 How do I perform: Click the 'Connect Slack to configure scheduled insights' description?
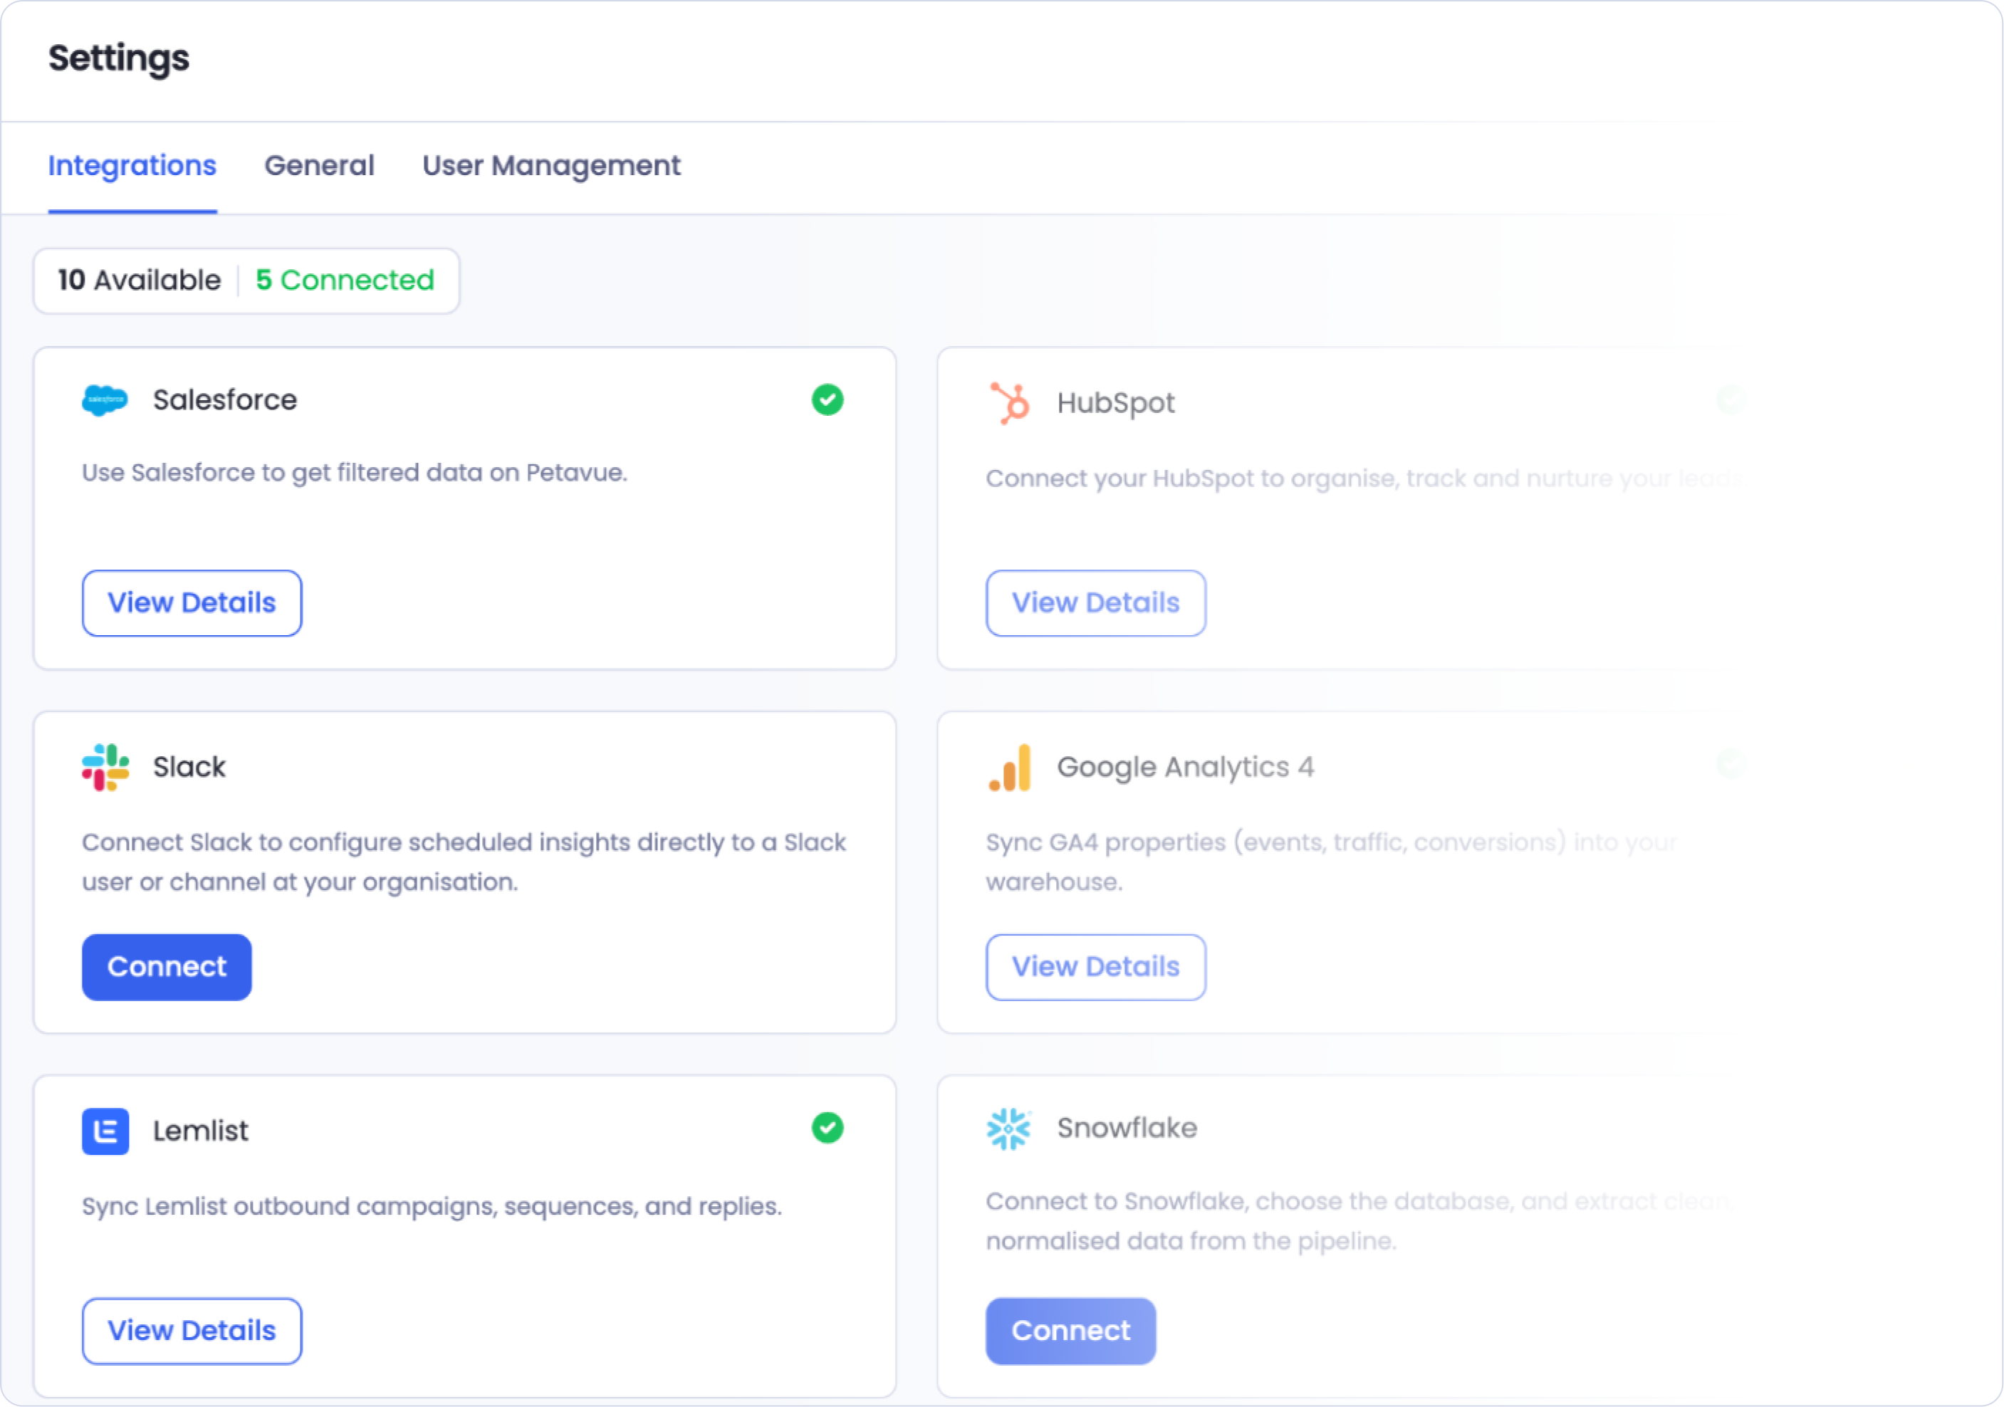[464, 862]
